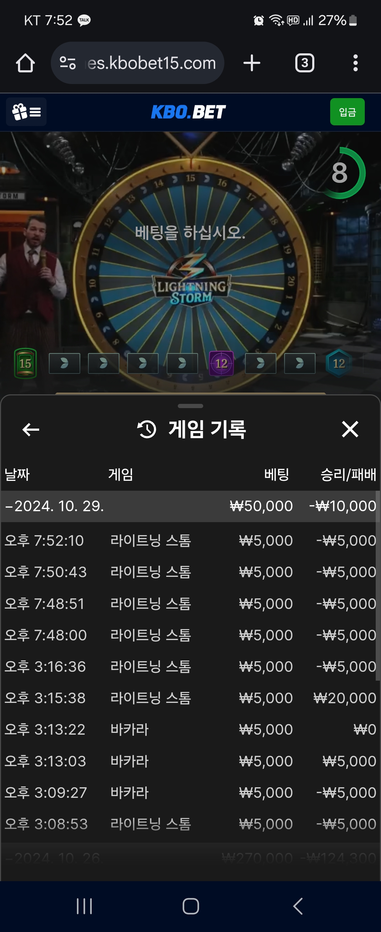Viewport: 381px width, 932px height.
Task: Tap the drag handle atop the history sheet
Action: point(190,406)
